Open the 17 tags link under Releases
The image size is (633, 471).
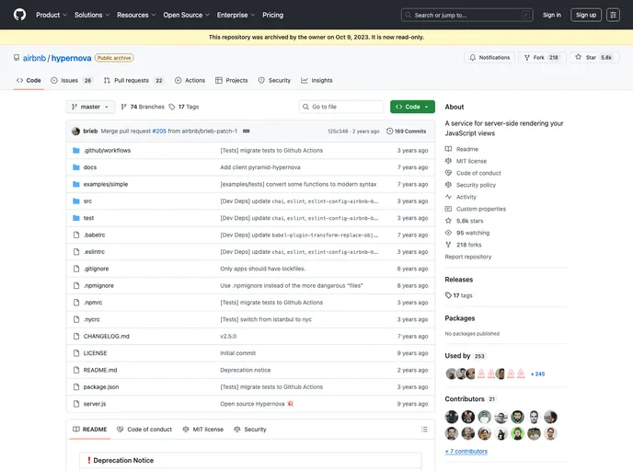point(458,296)
